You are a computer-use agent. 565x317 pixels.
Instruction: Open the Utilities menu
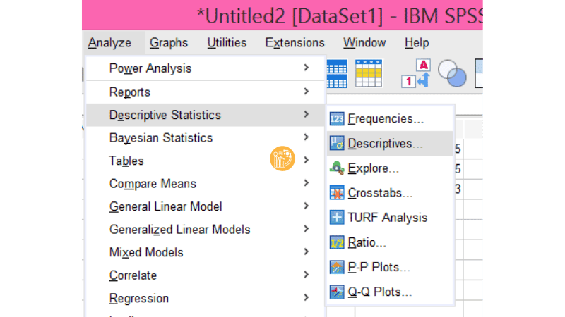[227, 43]
